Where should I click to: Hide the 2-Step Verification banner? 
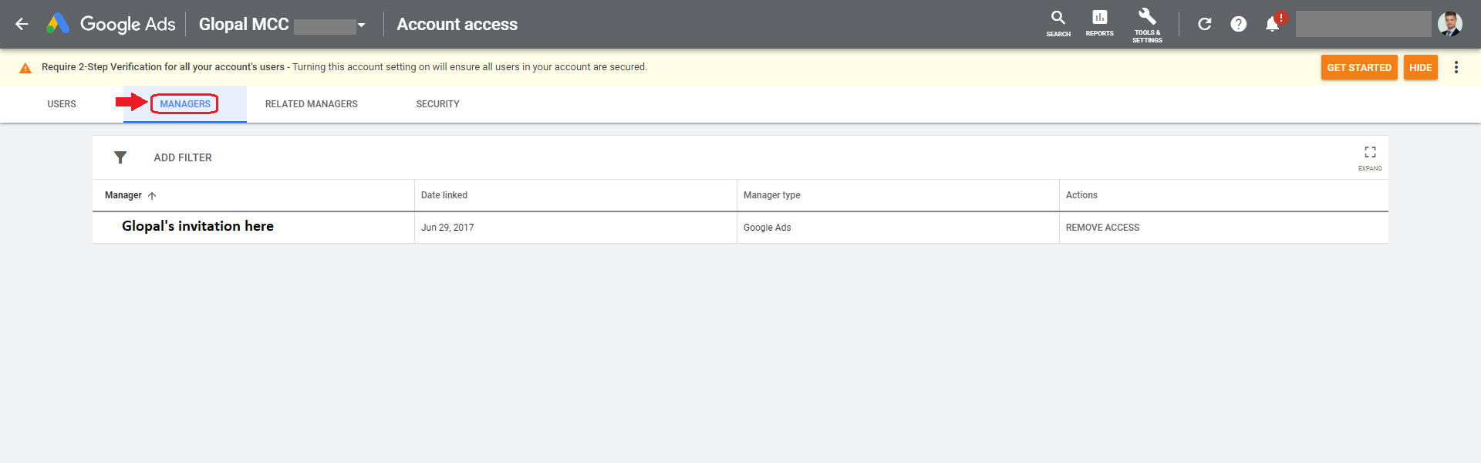tap(1420, 67)
